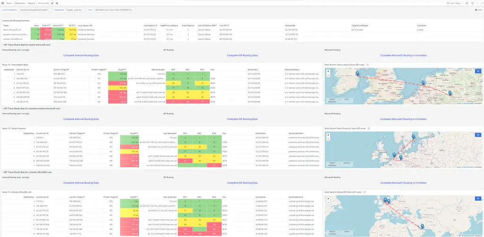The width and height of the screenshot is (484, 237).
Task: Star the Routing Map dashboard
Action: [x=52, y=3]
